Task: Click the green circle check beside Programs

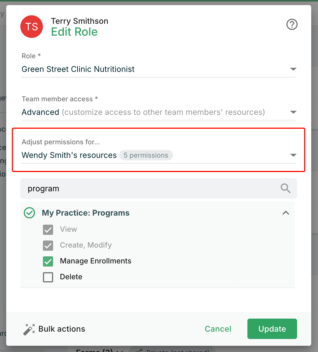Action: point(29,213)
